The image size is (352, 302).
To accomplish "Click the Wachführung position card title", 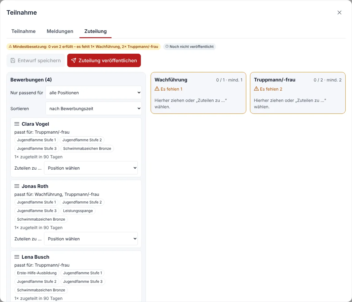I will coord(171,80).
